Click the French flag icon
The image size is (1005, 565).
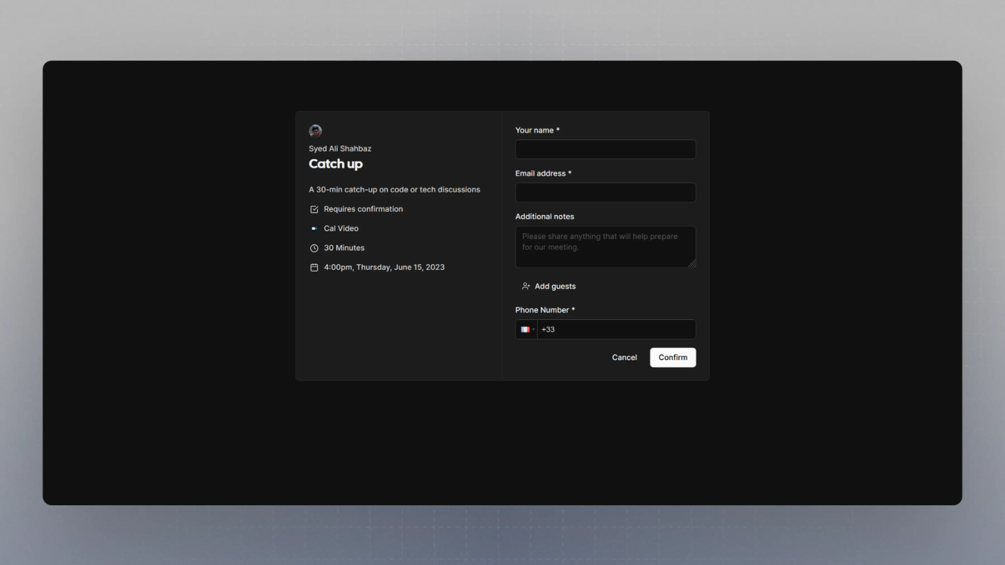524,329
